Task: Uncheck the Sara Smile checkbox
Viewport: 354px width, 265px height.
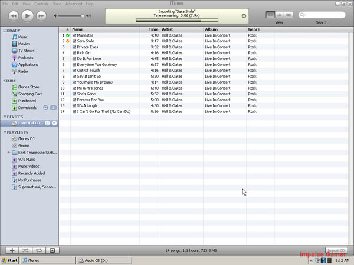Action: pos(74,41)
